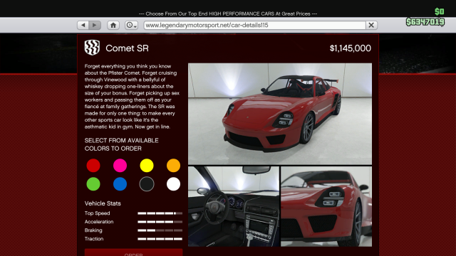Select the red car color
This screenshot has width=456, height=256.
93,166
